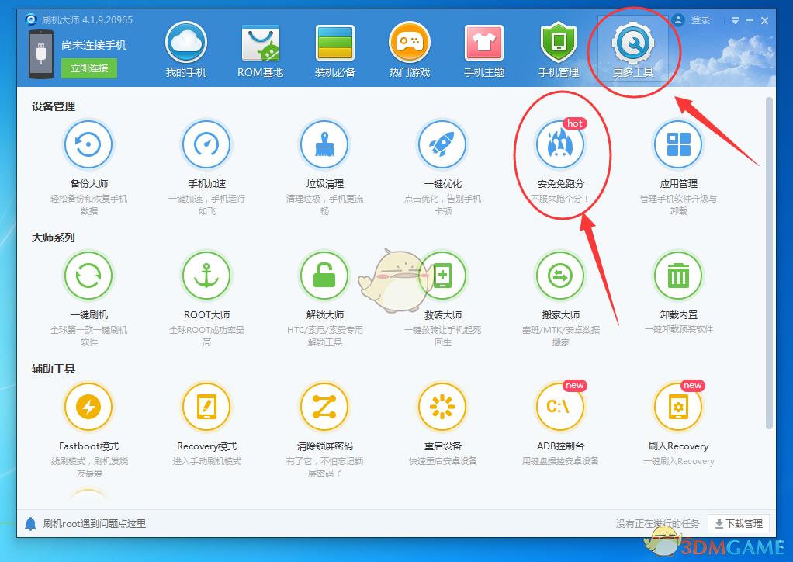793x562 pixels.
Task: Click 刷机root遇到问题点这里 help link
Action: pos(94,524)
